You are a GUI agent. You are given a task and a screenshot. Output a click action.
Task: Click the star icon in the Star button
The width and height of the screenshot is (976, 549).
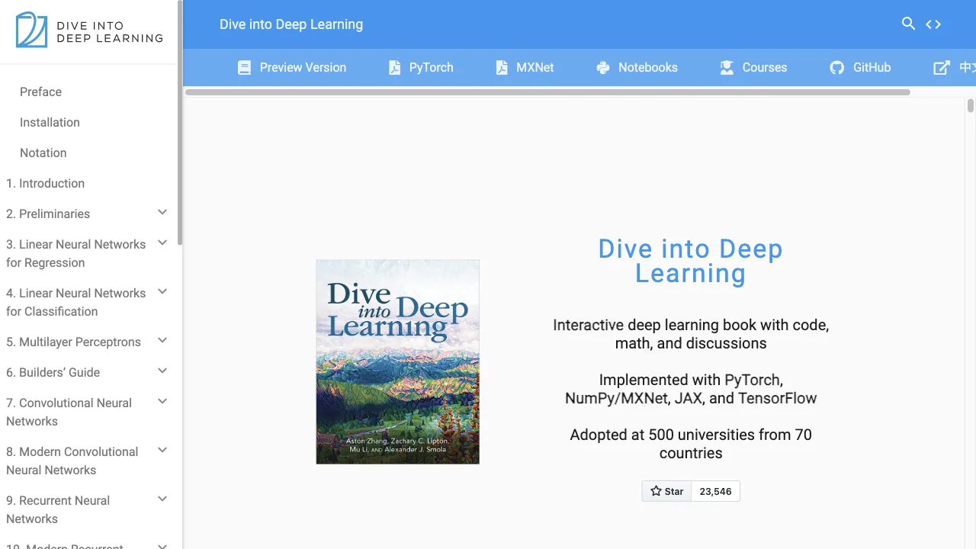pyautogui.click(x=656, y=491)
